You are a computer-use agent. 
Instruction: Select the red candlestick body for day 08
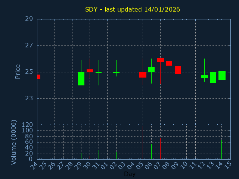point(169,63)
